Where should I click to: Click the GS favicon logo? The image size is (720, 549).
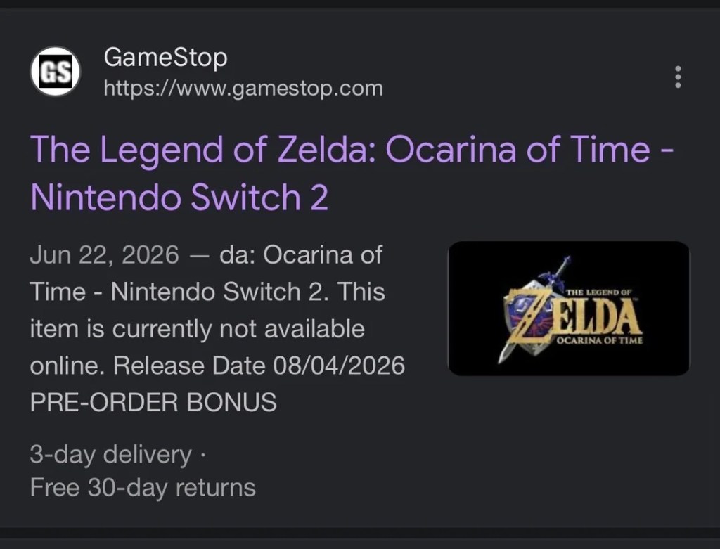coord(56,72)
